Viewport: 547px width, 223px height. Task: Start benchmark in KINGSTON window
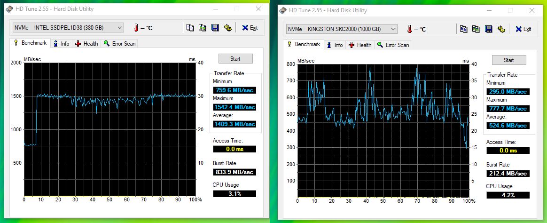coord(509,60)
